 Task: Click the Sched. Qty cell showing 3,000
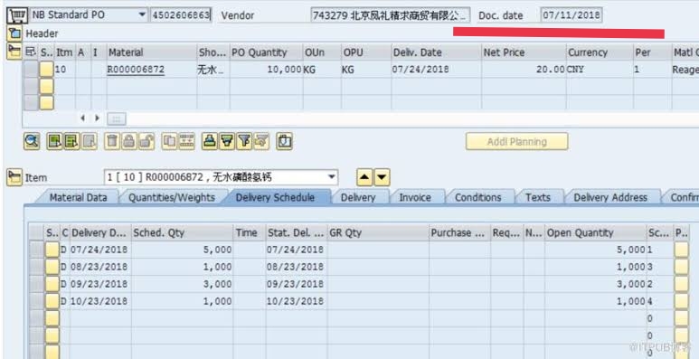[182, 284]
